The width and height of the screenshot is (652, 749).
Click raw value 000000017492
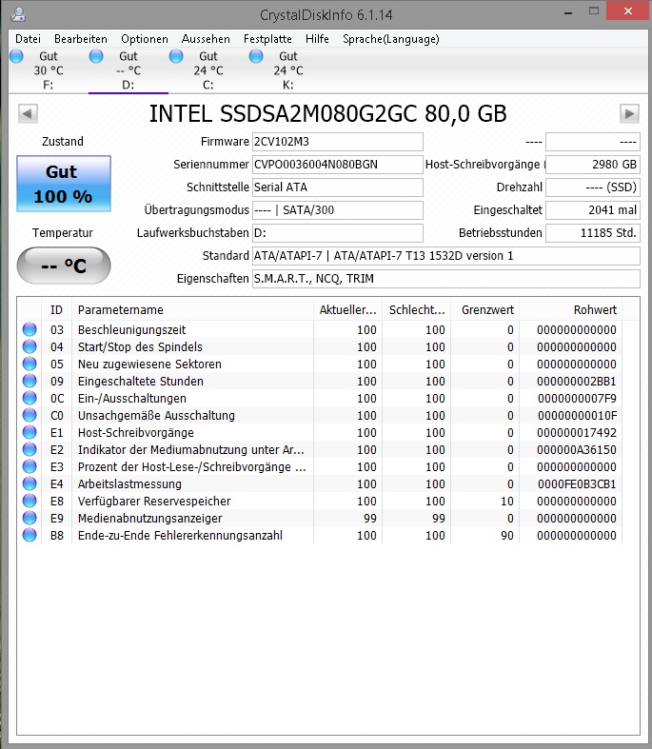(577, 433)
